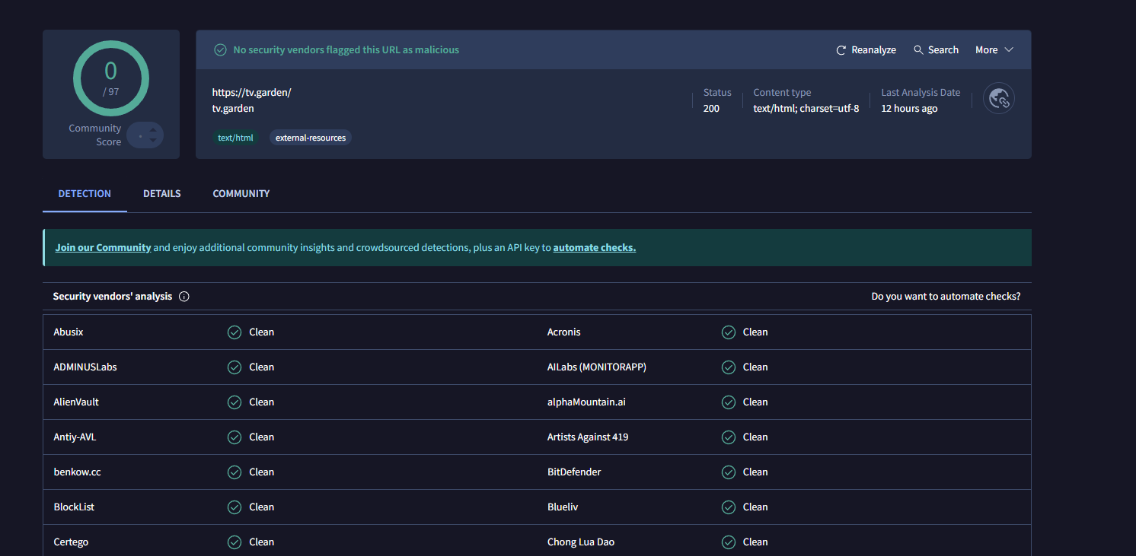Click the Clean result text for Abusix
The width and height of the screenshot is (1136, 556).
pyautogui.click(x=262, y=332)
